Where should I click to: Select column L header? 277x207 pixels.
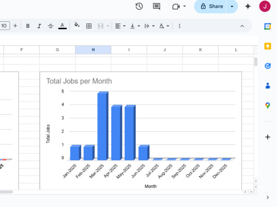click(x=236, y=50)
